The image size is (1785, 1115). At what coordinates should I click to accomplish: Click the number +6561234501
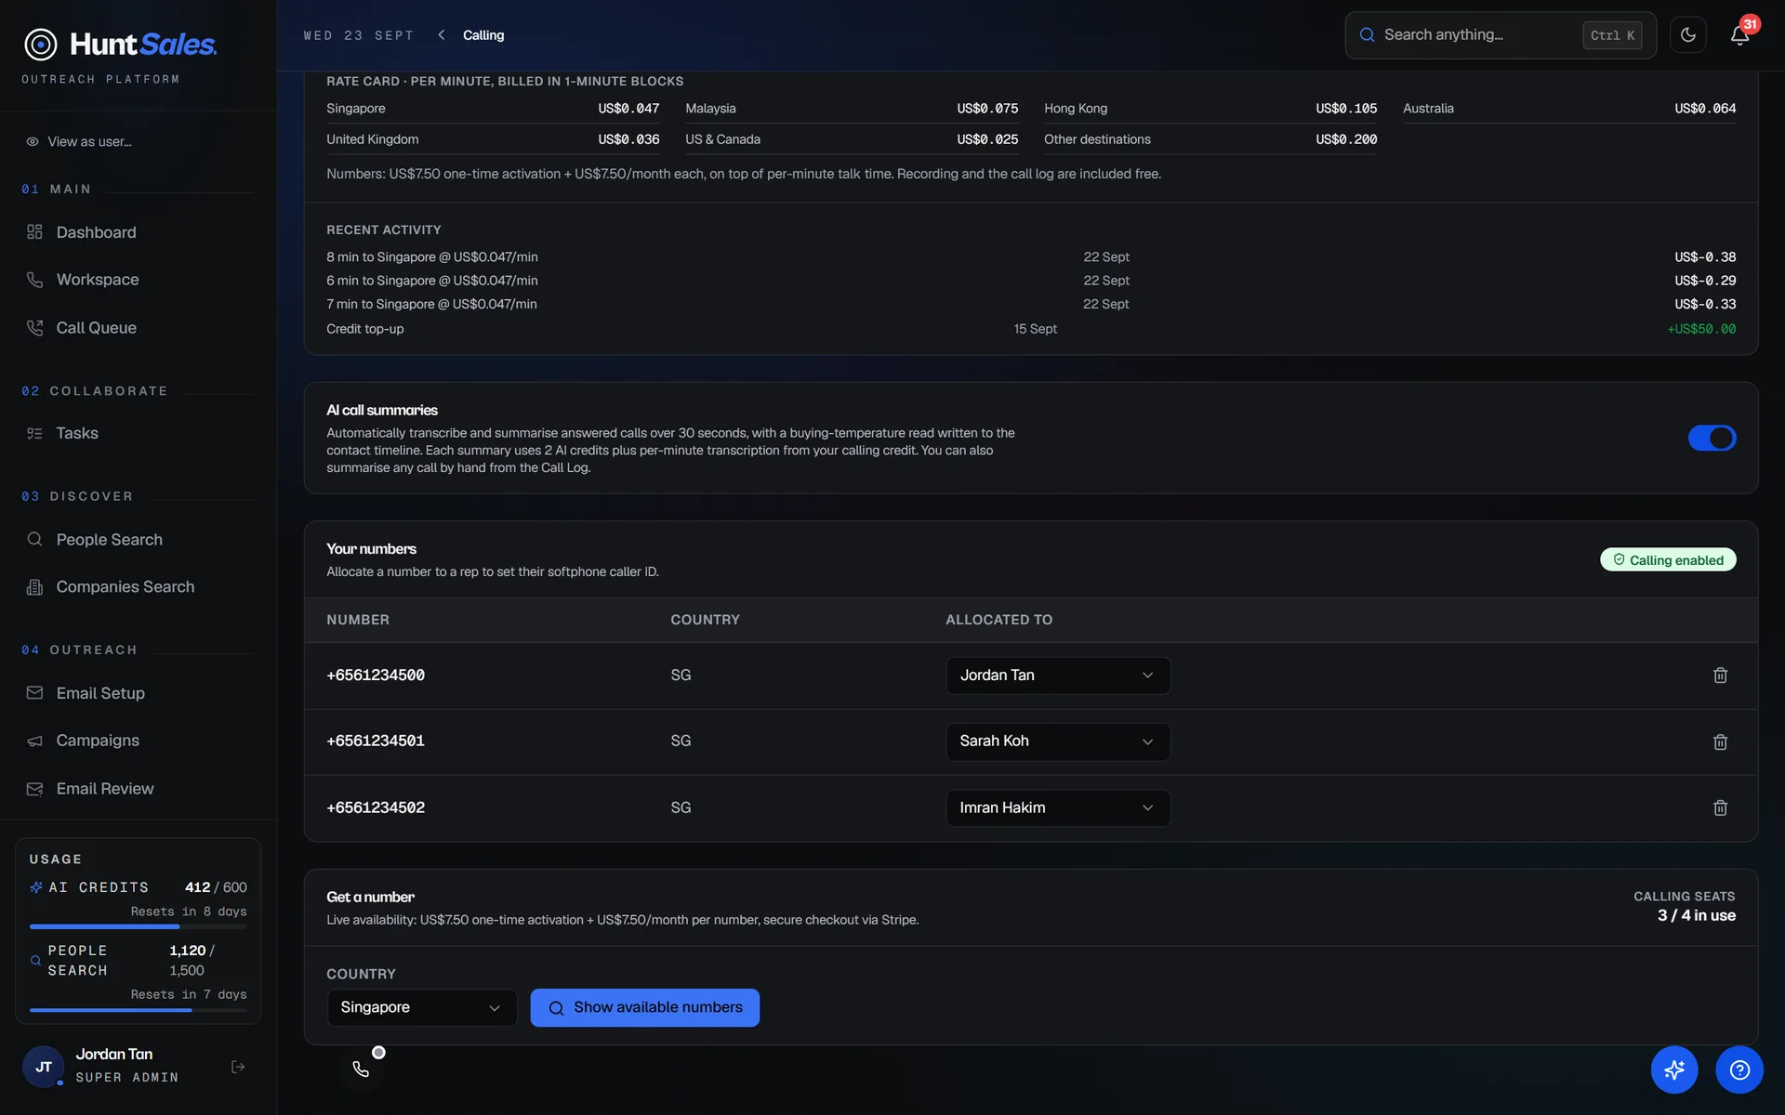376,741
